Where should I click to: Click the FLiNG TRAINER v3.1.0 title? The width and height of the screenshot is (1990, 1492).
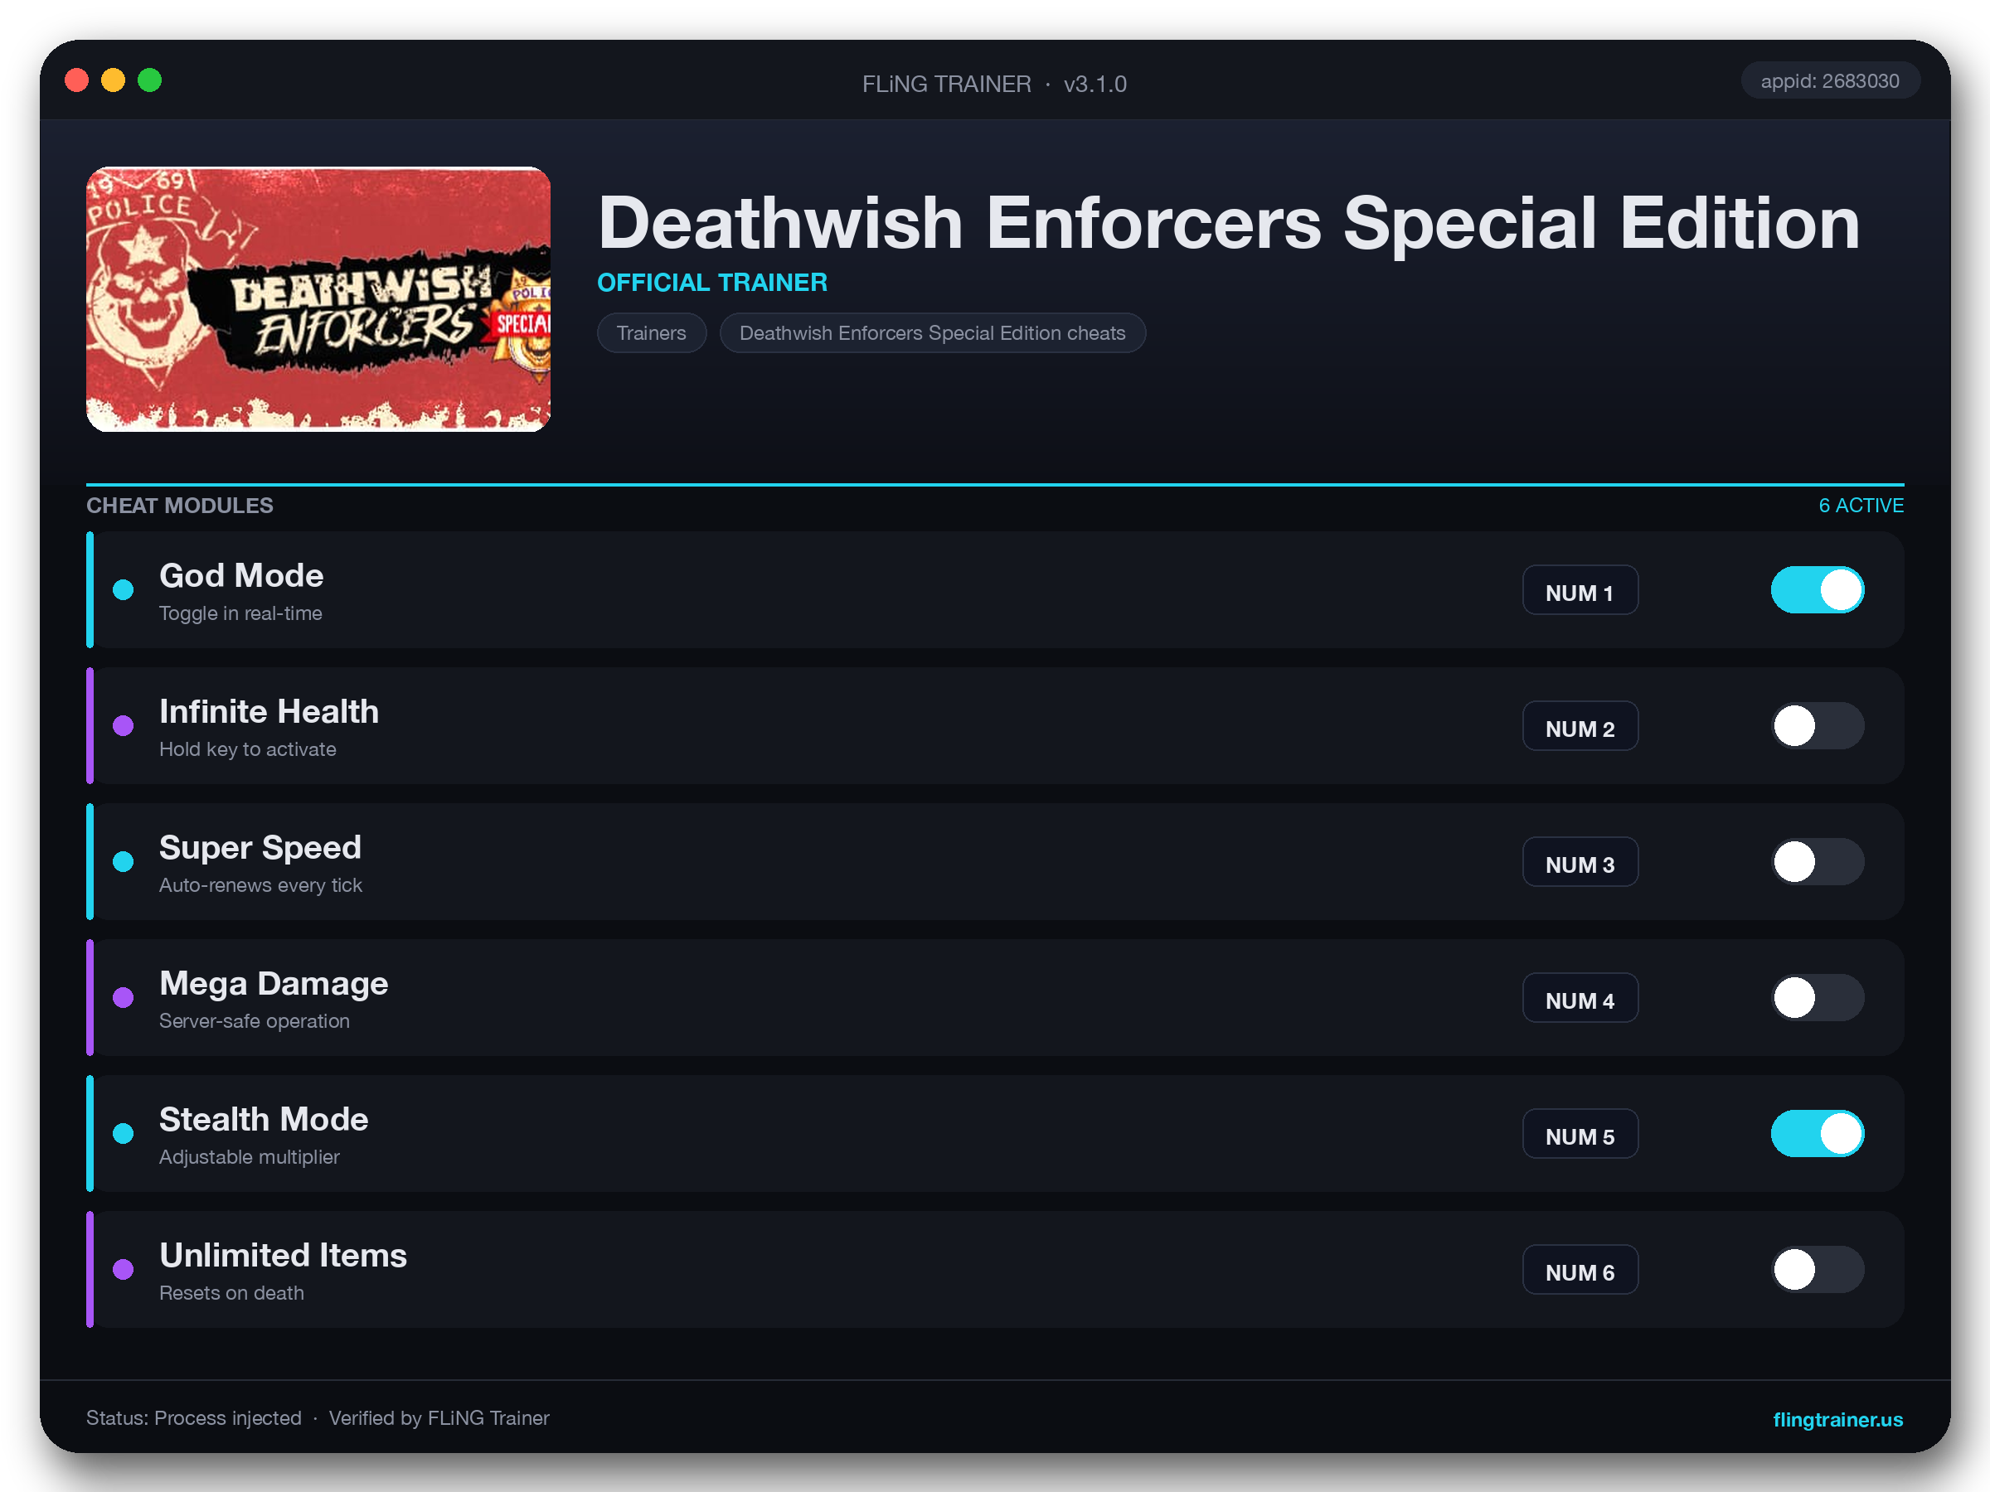994,84
